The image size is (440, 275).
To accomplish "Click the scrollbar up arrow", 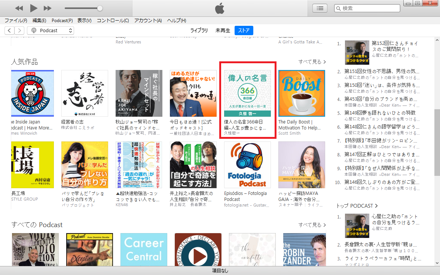I will [x=437, y=40].
